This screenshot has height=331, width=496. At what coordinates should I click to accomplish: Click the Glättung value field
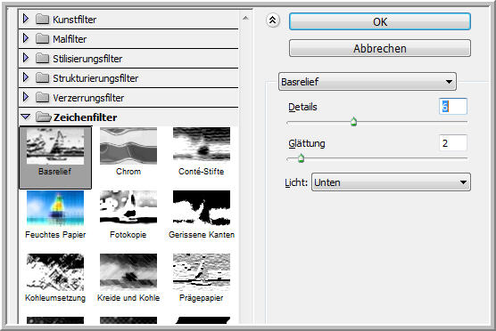click(x=453, y=143)
